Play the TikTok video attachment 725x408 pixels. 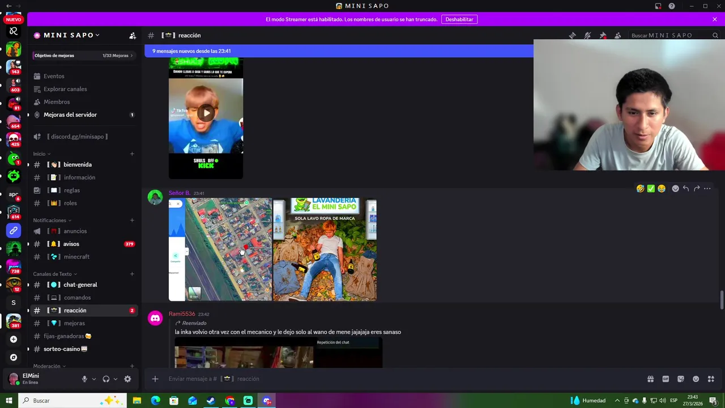206,113
